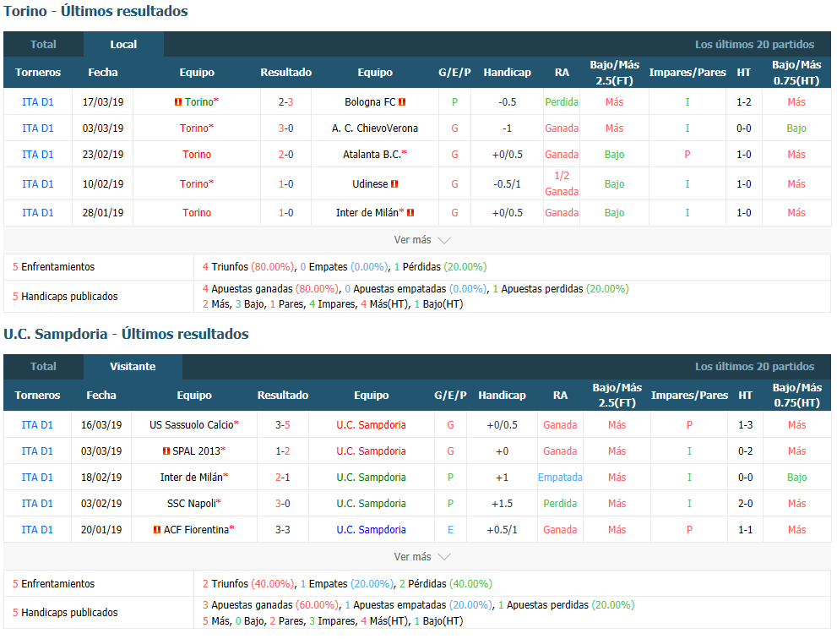
Task: Click the "+1.5" handicap in the Napoli row
Action: (x=503, y=504)
